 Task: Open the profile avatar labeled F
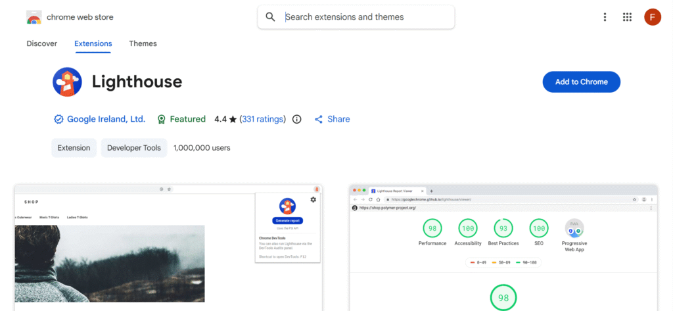pyautogui.click(x=652, y=17)
